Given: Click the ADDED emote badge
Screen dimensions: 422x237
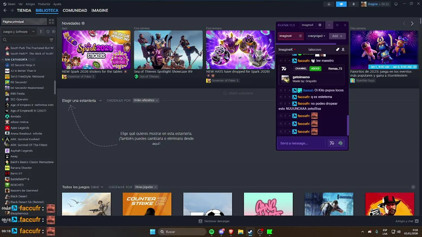Looking at the screenshot, I should [316, 68].
